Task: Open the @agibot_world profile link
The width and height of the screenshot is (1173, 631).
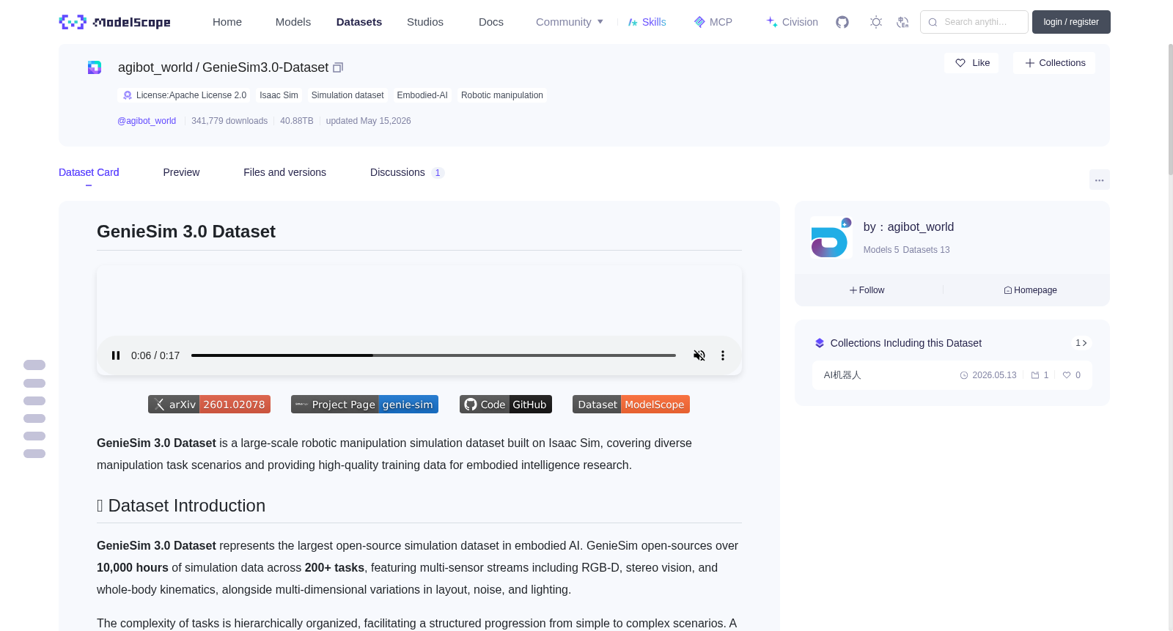Action: [147, 121]
